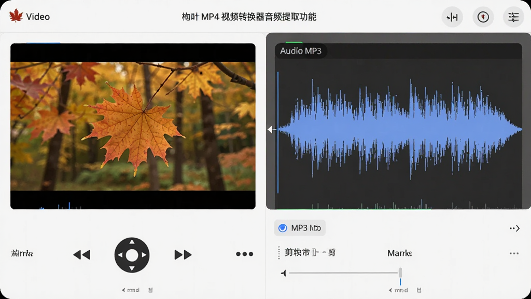This screenshot has height=299, width=531.
Task: Click the volume speaker icon by slider
Action: pyautogui.click(x=284, y=273)
